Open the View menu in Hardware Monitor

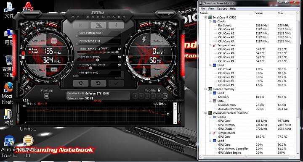tap(211, 9)
